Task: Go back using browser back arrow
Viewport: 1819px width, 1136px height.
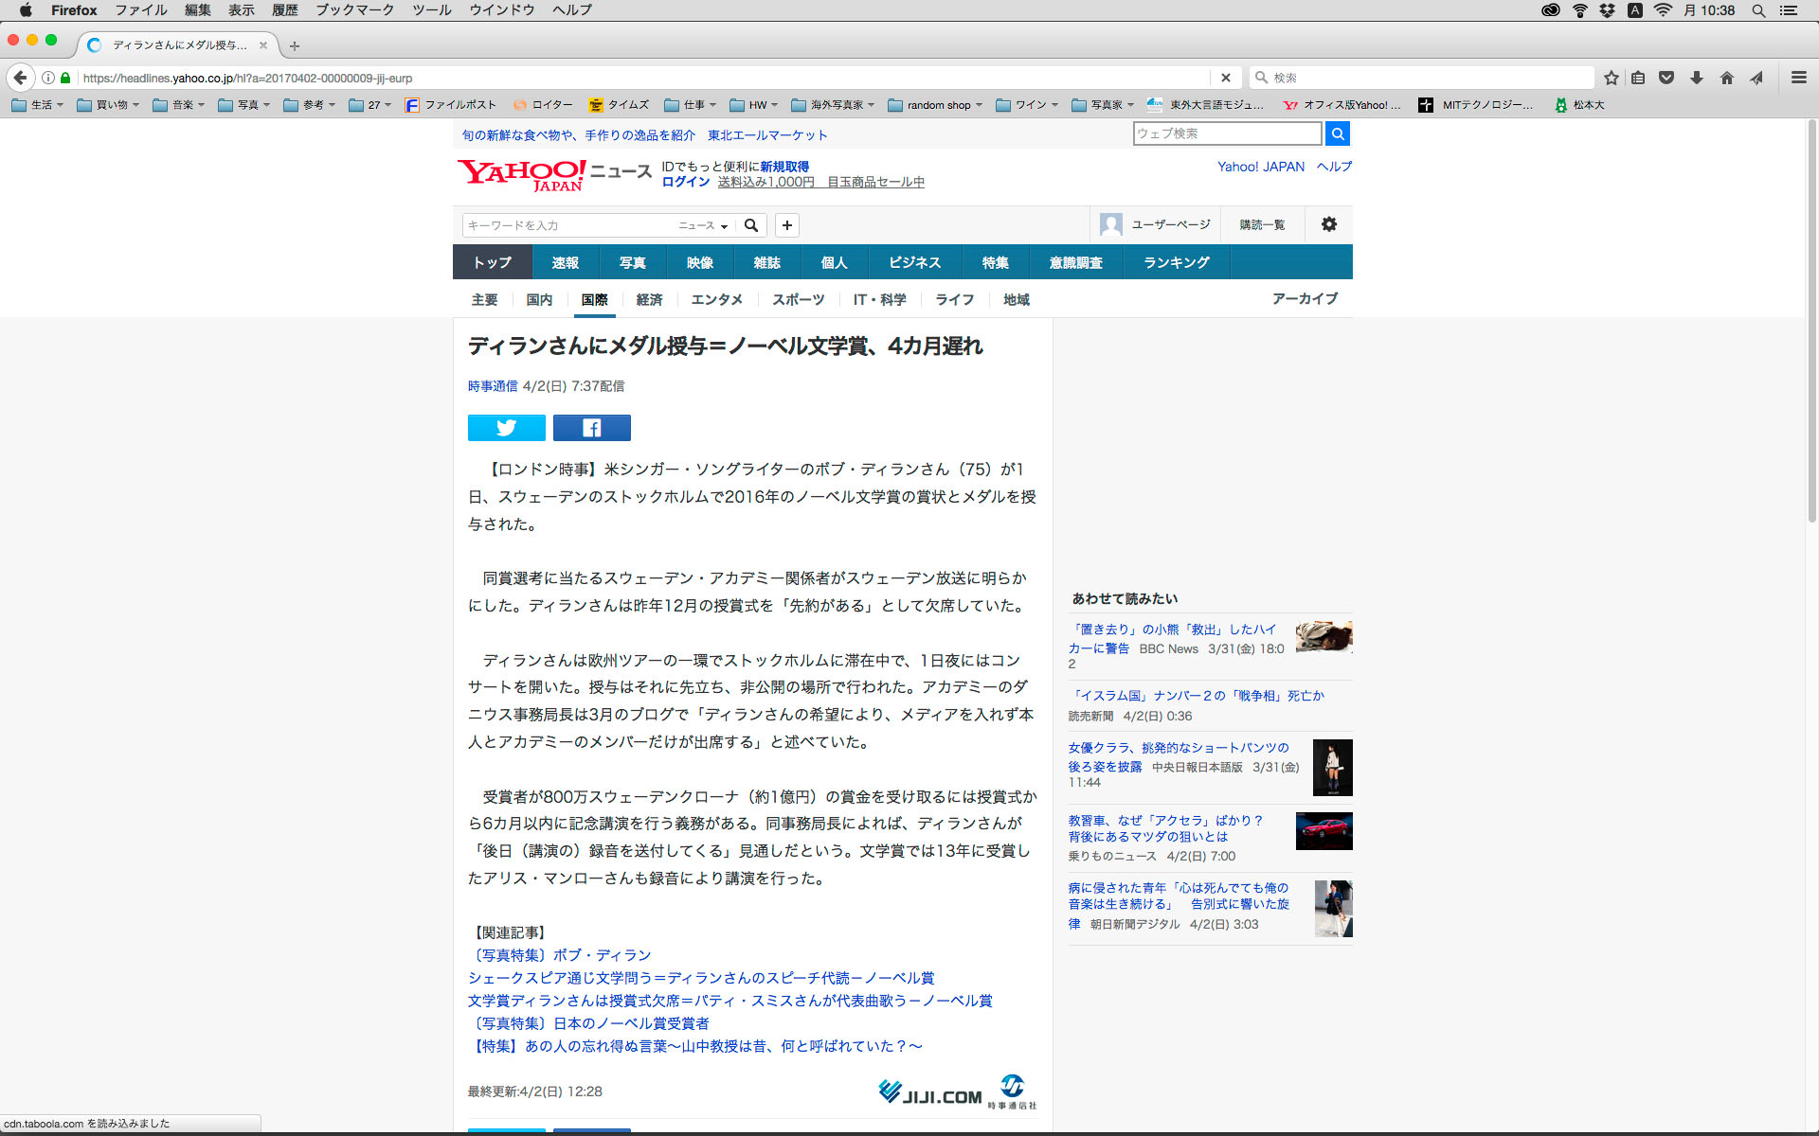Action: 21,78
